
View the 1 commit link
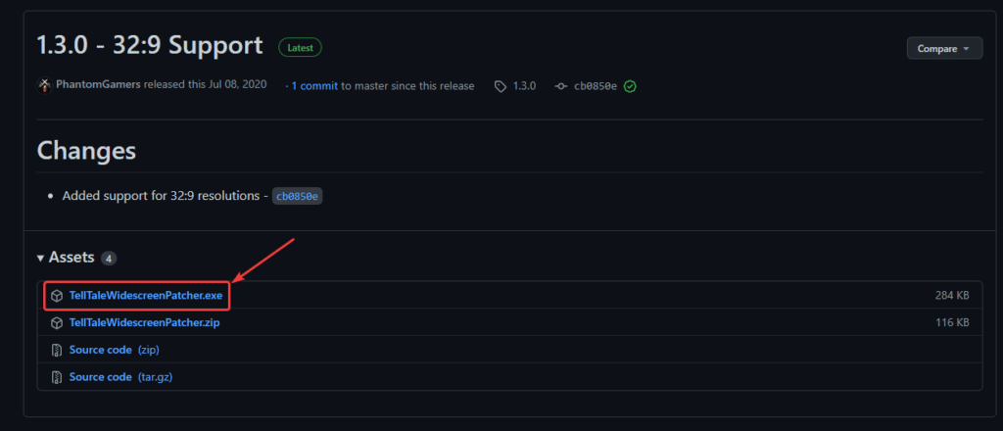click(x=314, y=85)
